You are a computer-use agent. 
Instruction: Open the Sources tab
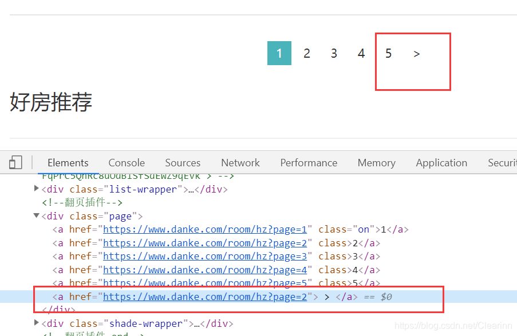point(183,163)
